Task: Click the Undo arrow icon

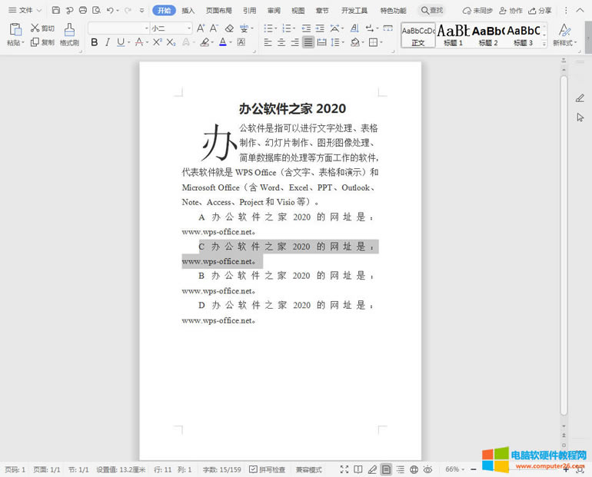Action: [x=110, y=11]
